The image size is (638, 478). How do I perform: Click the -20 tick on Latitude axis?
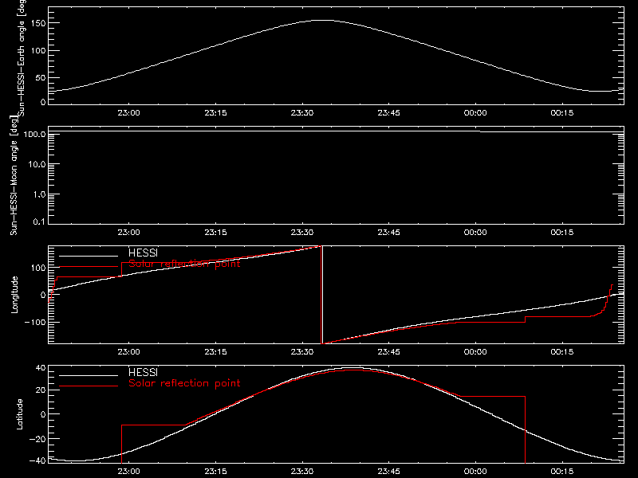(x=37, y=439)
